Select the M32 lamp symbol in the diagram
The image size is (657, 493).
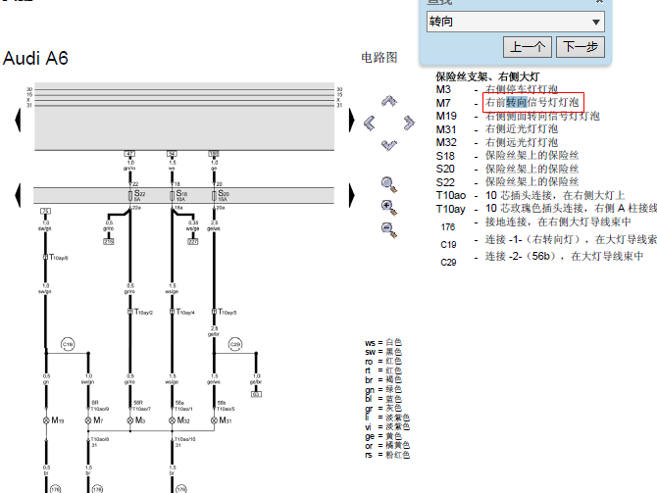coord(172,420)
